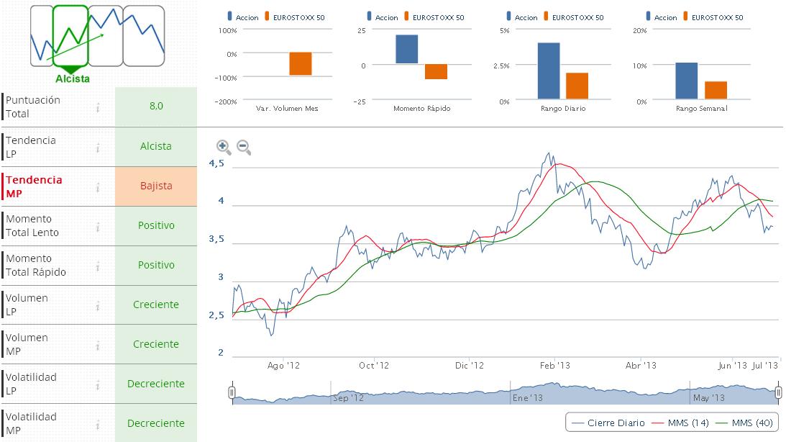This screenshot has width=786, height=442.
Task: Open info icon for Momento Total Lento
Action: coord(98,226)
